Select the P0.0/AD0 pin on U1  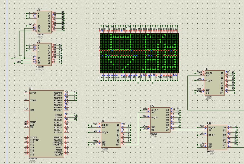[57, 93]
